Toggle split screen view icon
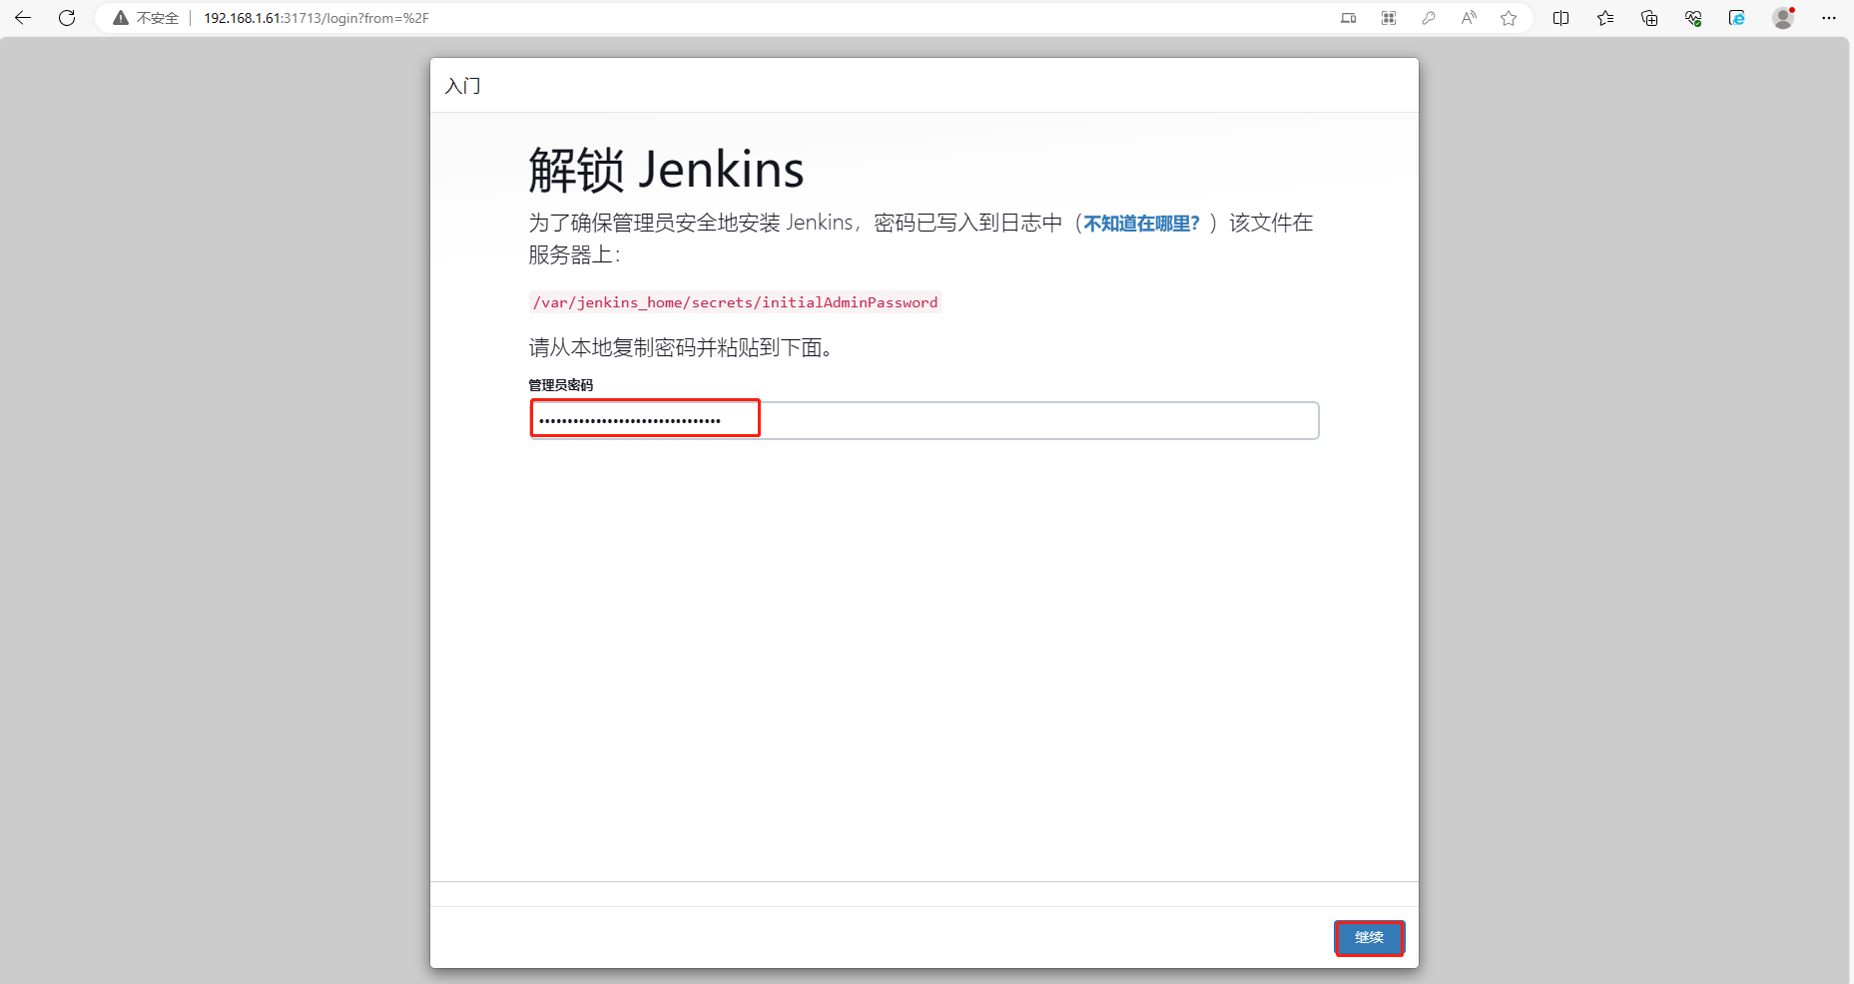This screenshot has height=984, width=1854. [1561, 18]
